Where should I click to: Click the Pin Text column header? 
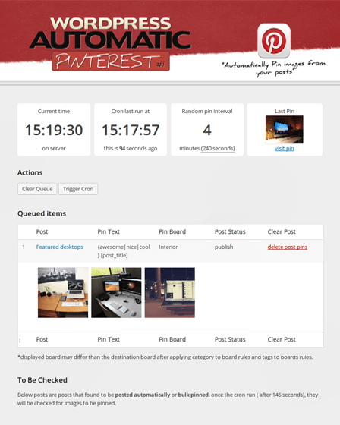click(x=109, y=231)
